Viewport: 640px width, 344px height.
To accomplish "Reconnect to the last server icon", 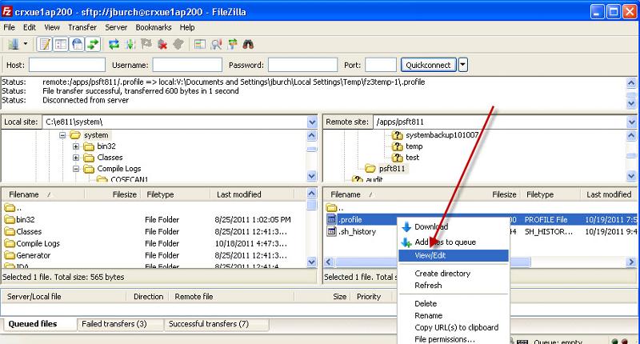I will tap(178, 44).
